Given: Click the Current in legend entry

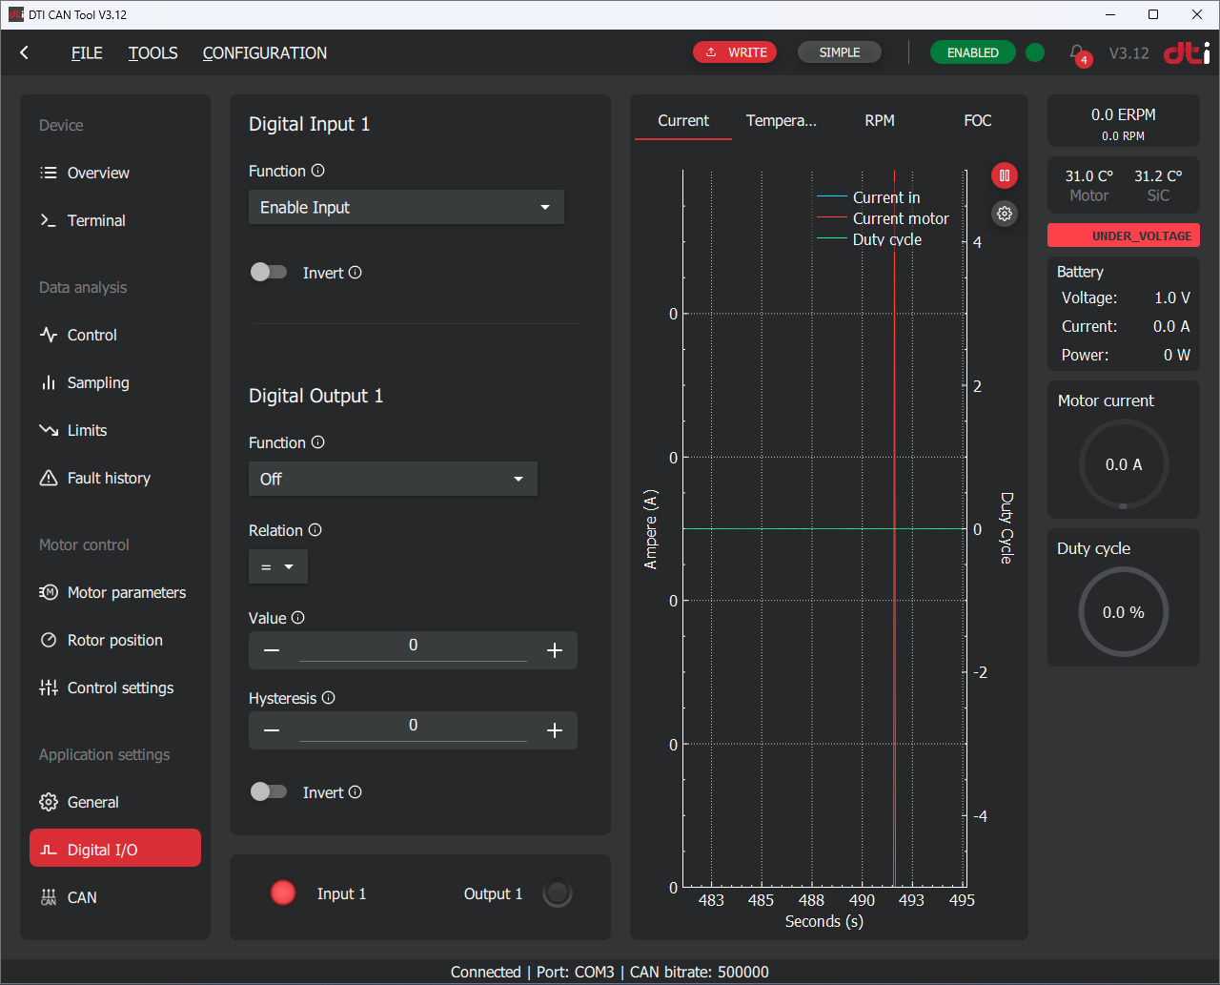Looking at the screenshot, I should [868, 197].
